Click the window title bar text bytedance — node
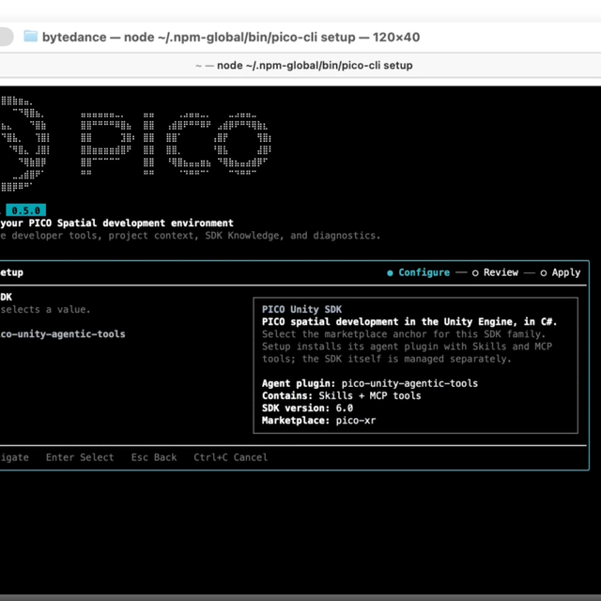The image size is (601, 601). pos(231,38)
